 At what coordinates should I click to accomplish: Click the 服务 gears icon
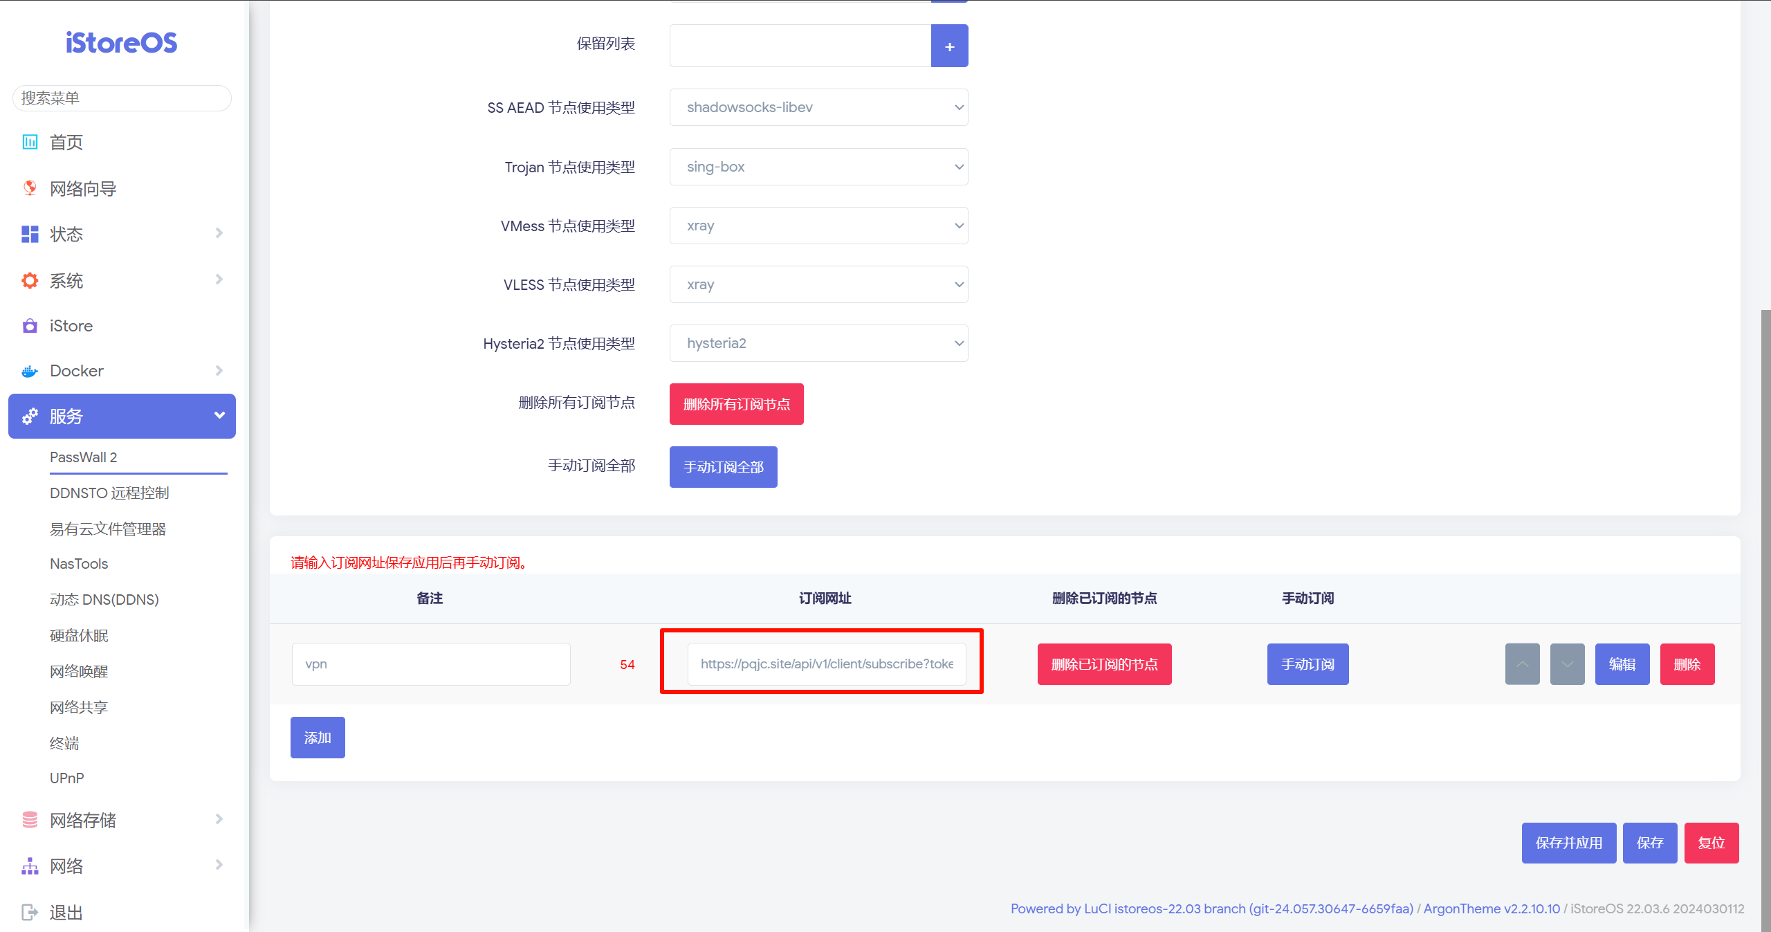point(30,416)
